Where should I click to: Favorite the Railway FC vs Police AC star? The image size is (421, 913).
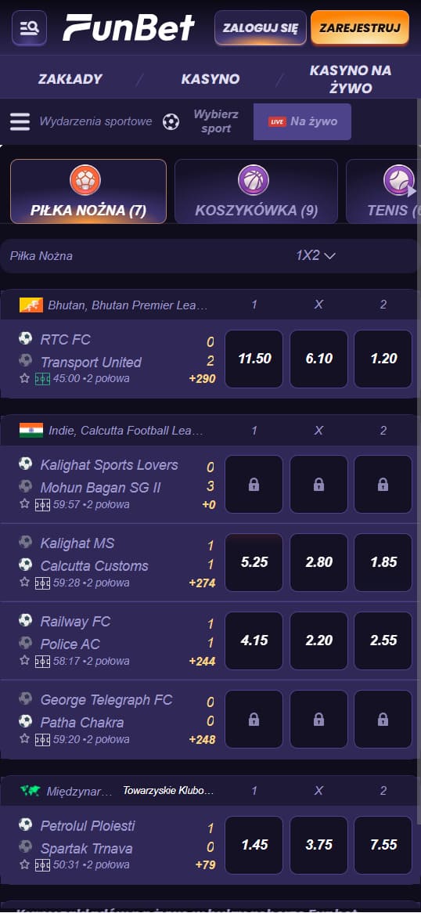click(x=24, y=661)
